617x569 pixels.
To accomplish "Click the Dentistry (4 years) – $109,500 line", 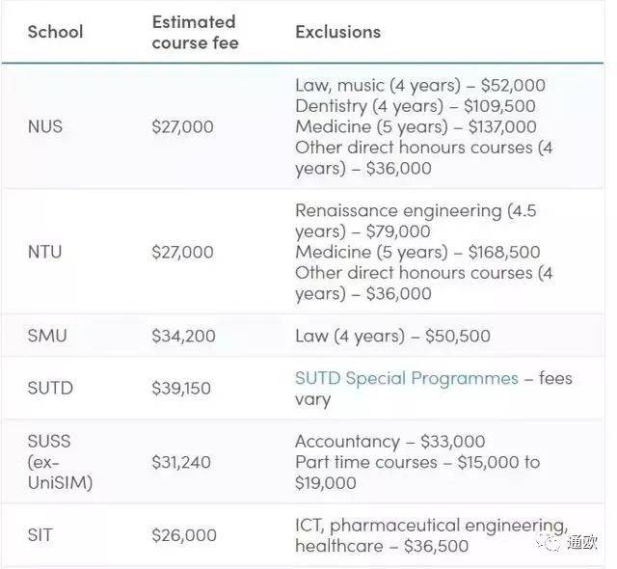I will coord(415,106).
